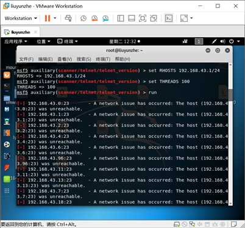
Task: Open the 星期二 12:32 clock calendar
Action: pos(124,41)
